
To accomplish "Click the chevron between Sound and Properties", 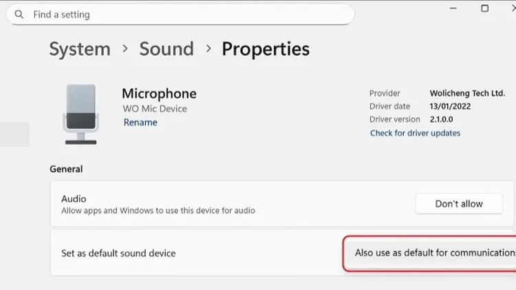I will click(207, 49).
